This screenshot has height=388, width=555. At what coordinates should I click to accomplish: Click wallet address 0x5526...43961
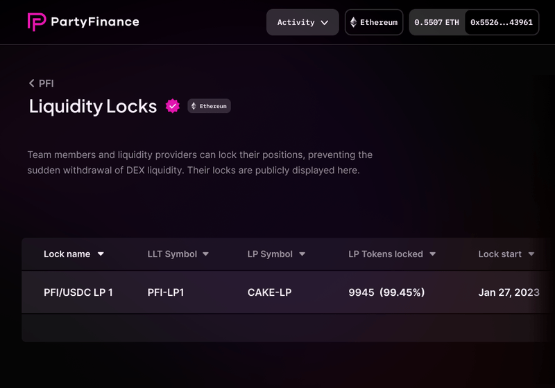[502, 22]
